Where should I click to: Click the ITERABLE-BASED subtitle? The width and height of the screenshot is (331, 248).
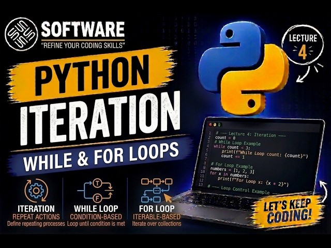click(157, 217)
